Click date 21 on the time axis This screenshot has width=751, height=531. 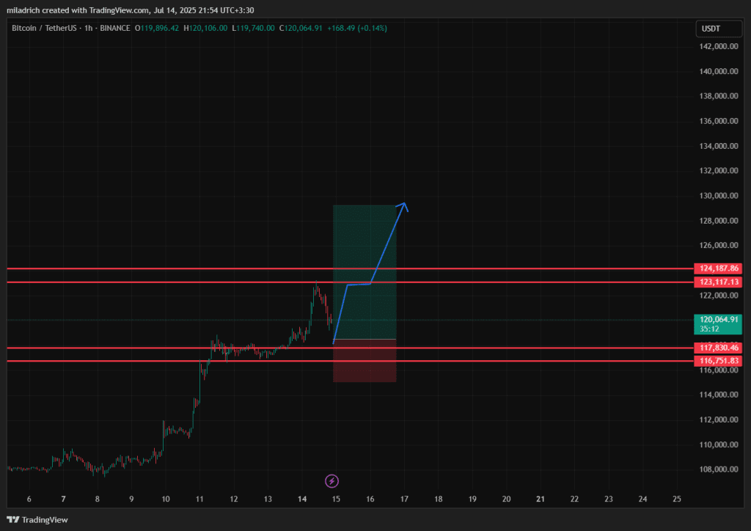coord(541,499)
